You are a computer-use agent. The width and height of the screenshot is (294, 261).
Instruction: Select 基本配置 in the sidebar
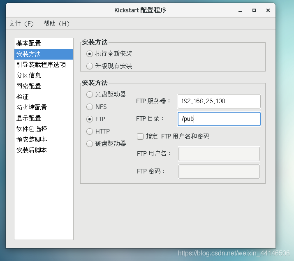pyautogui.click(x=44, y=44)
